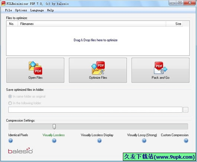Click the compression settings slider thumb
This screenshot has height=162, width=197.
tap(54, 126)
